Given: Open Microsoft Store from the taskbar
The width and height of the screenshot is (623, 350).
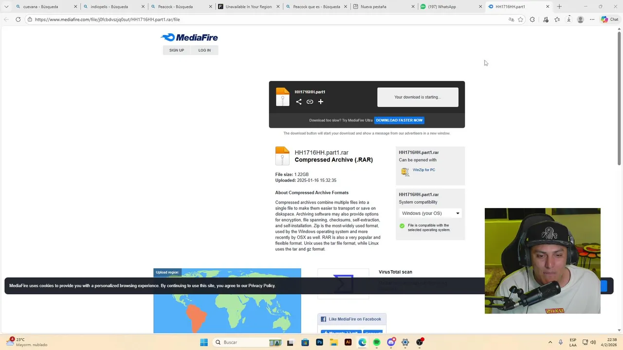Looking at the screenshot, I should pyautogui.click(x=305, y=342).
